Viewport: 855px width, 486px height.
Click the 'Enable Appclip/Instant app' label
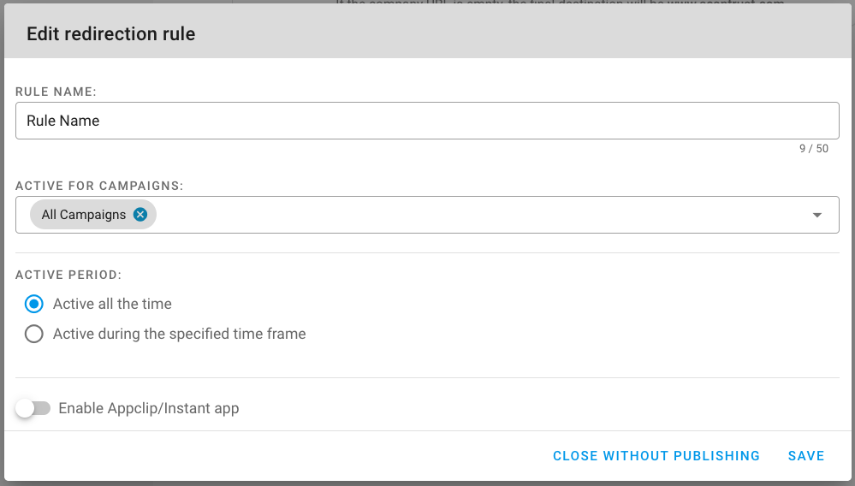149,409
